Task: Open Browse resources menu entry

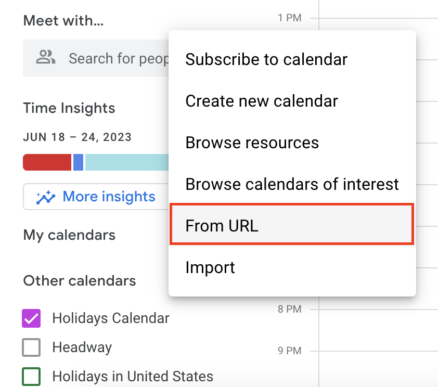Action: [252, 143]
